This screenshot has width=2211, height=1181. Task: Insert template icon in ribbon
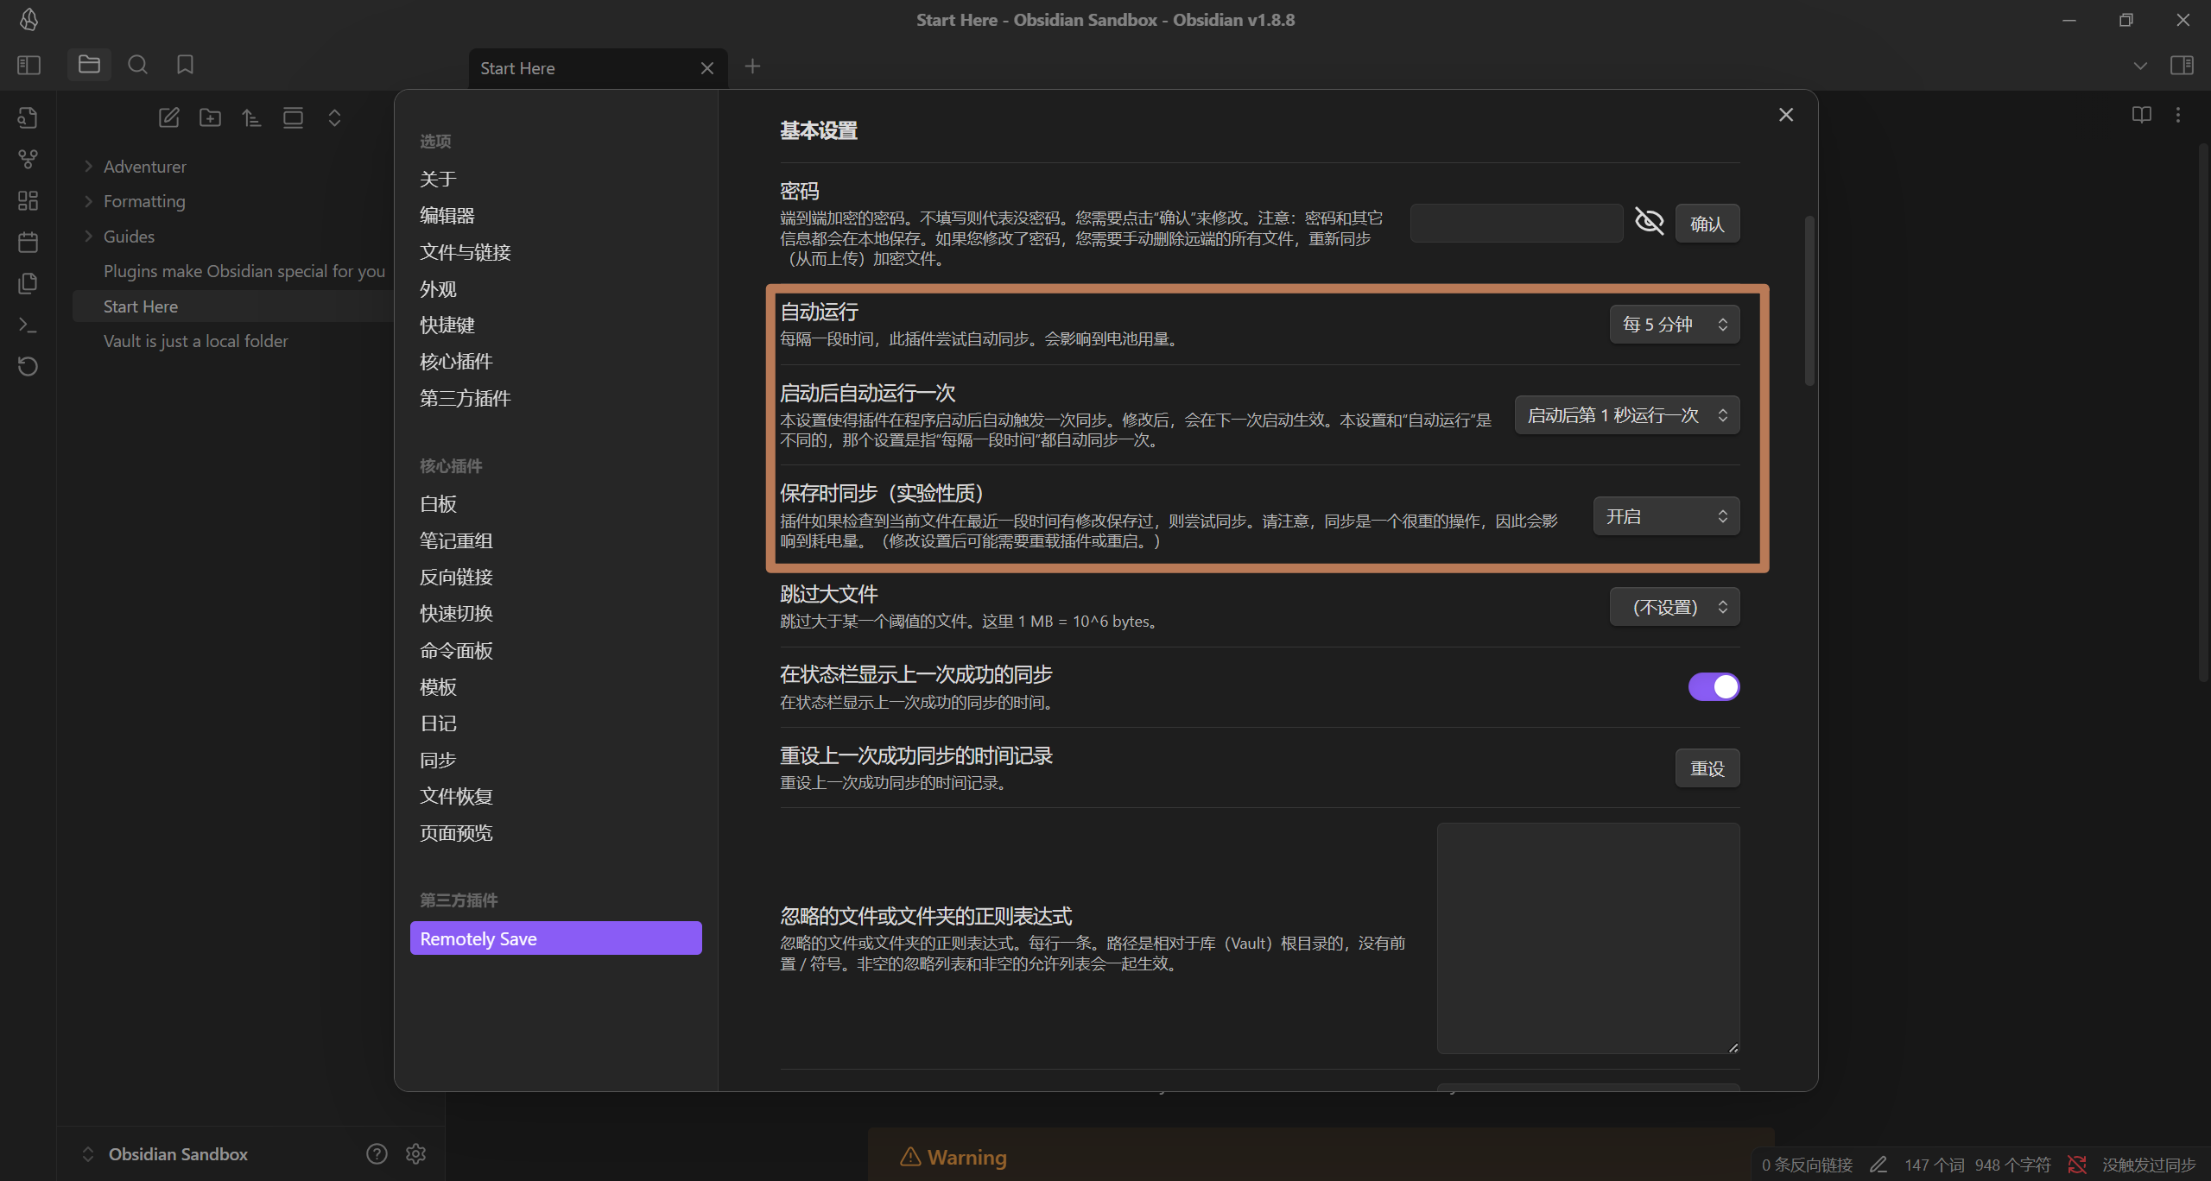(x=28, y=283)
